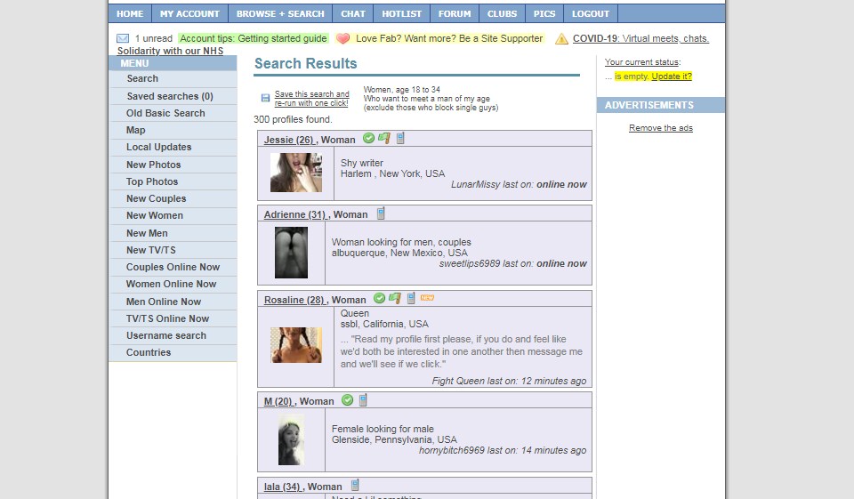Click Jessie's green verified checkmark icon

369,139
